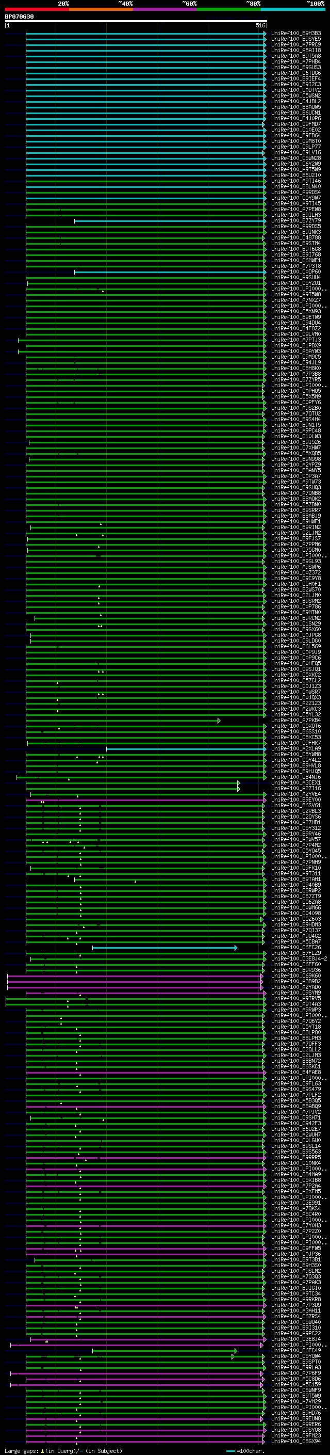The width and height of the screenshot is (330, 1455).
Task: Open hit UniRef100_B9GUS3
Action: 295,67
